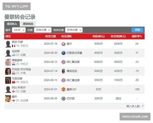Click Bayern logo in 马兹拉维 row
Image resolution: width=153 pixels, height=123 pixels.
[x=63, y=80]
